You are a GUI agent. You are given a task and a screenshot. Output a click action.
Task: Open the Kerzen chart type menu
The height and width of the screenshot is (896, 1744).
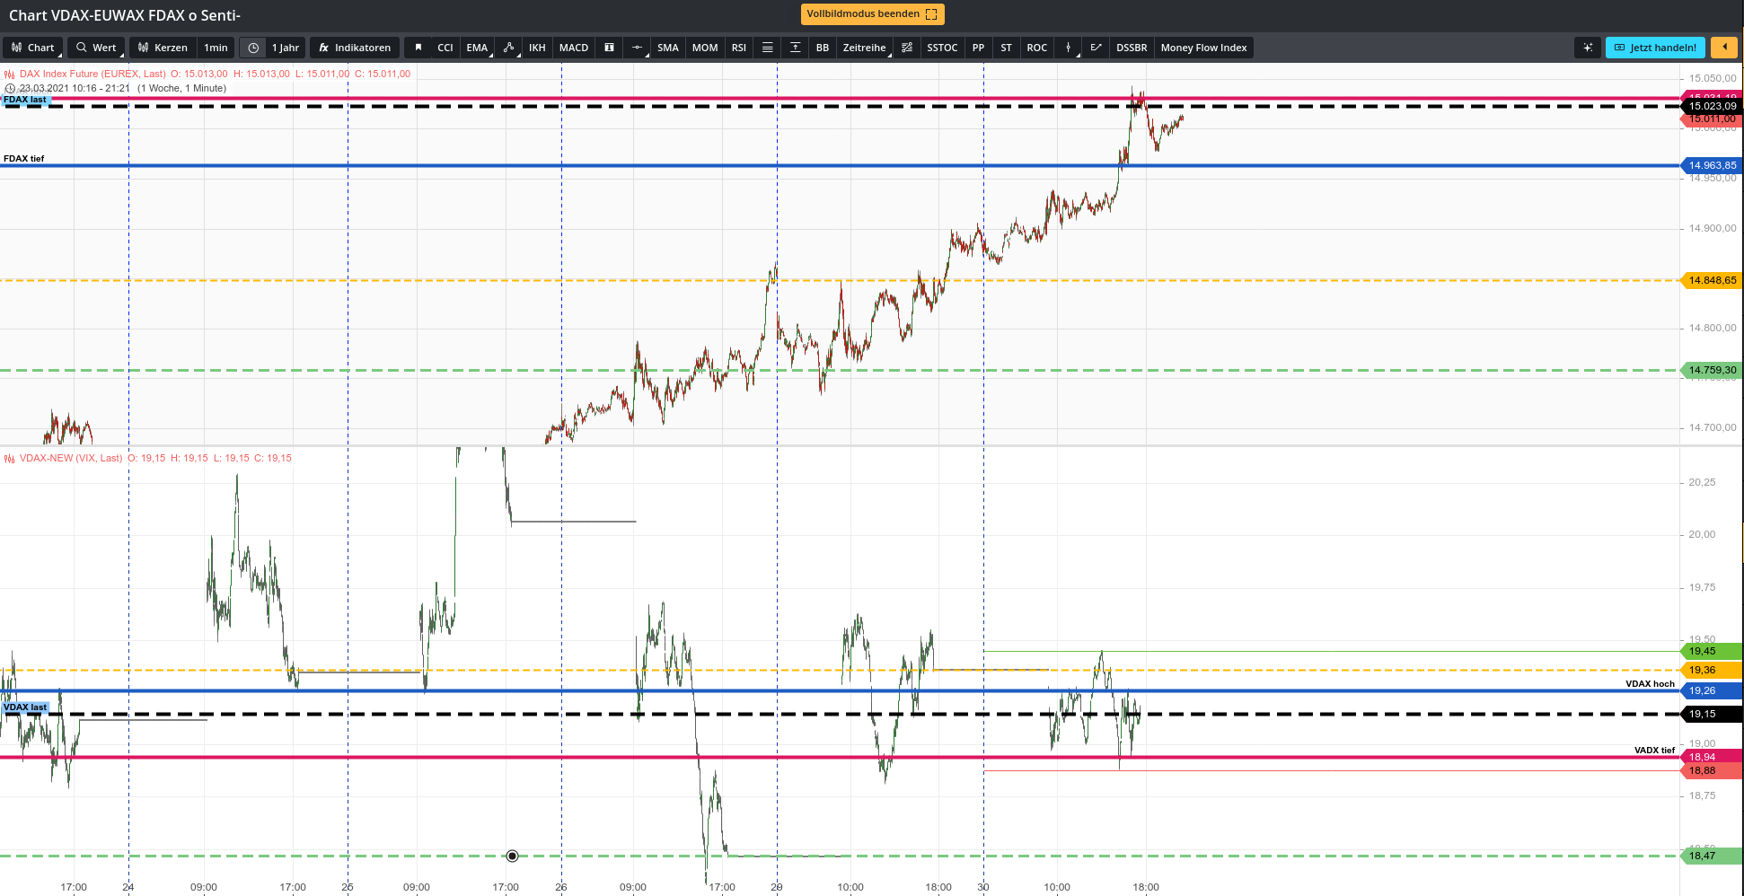click(163, 48)
